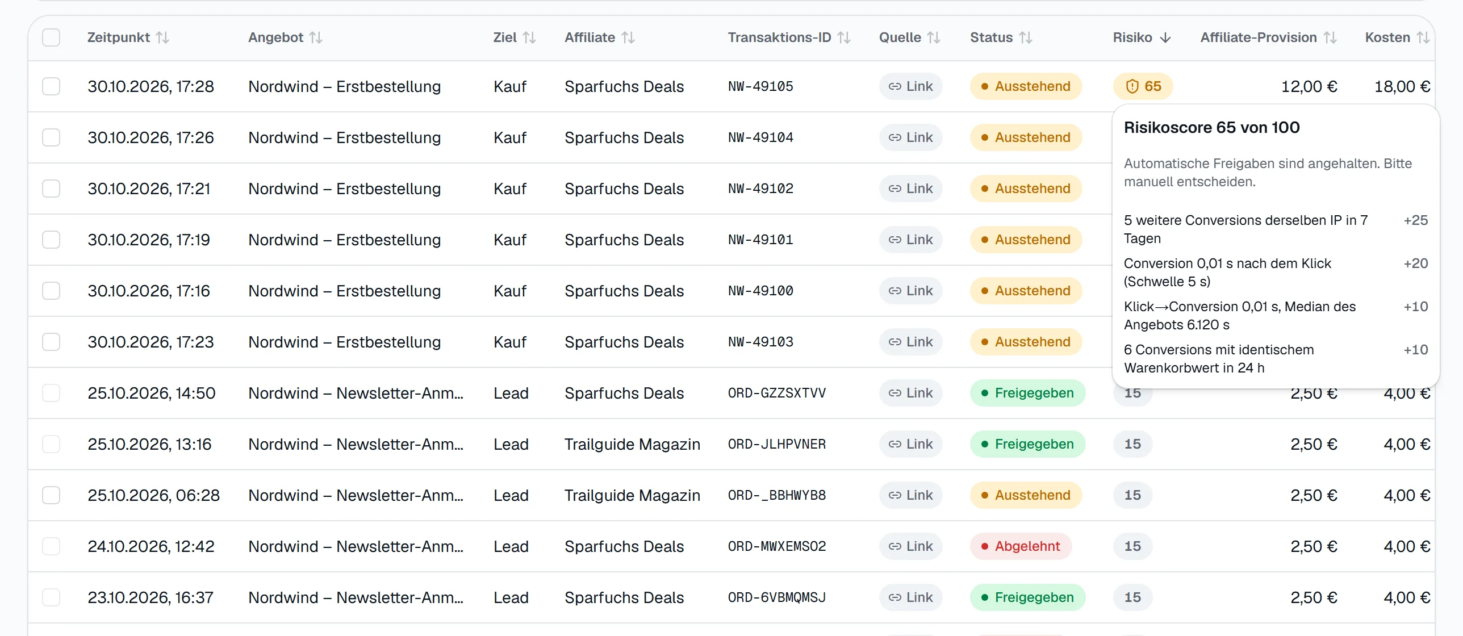This screenshot has width=1463, height=636.
Task: Click 'Risikoscore 65 von 100' tooltip title
Action: [1211, 128]
